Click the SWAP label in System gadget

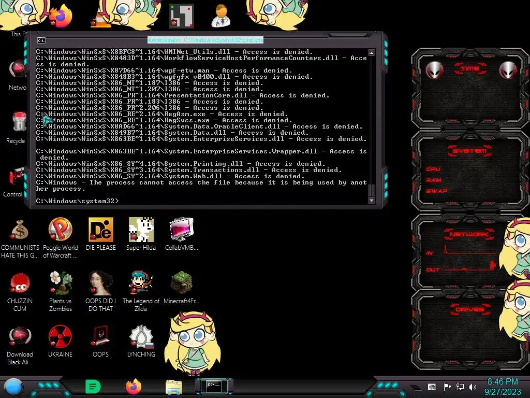[x=437, y=191]
